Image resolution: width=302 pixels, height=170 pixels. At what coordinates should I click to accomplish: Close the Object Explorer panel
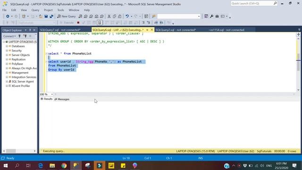point(34,30)
